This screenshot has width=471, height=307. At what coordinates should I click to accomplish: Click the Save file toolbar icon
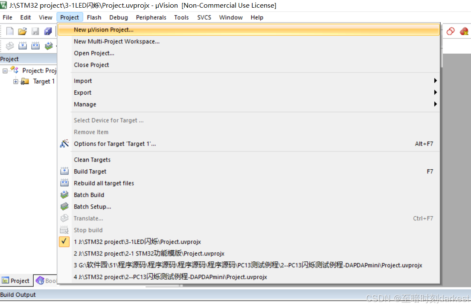coord(35,31)
